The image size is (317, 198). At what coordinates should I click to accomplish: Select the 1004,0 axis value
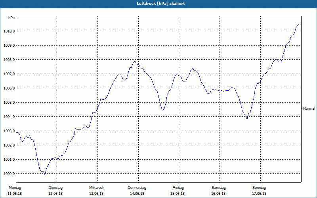click(x=9, y=117)
